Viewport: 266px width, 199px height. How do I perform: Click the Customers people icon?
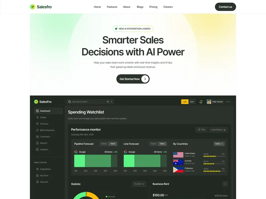pos(37,137)
